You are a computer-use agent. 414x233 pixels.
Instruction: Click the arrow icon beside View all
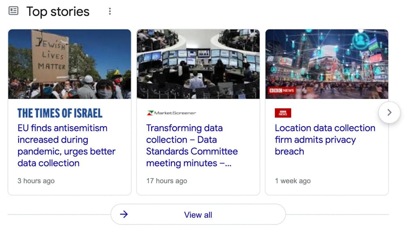[x=124, y=214]
